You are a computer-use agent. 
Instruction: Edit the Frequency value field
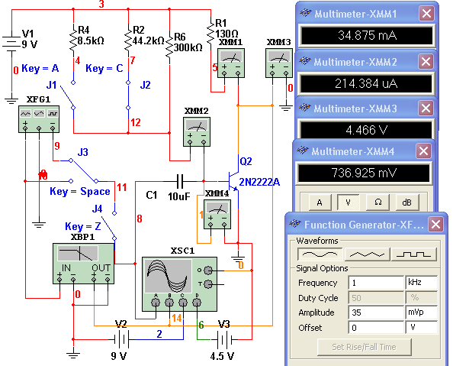pyautogui.click(x=375, y=283)
